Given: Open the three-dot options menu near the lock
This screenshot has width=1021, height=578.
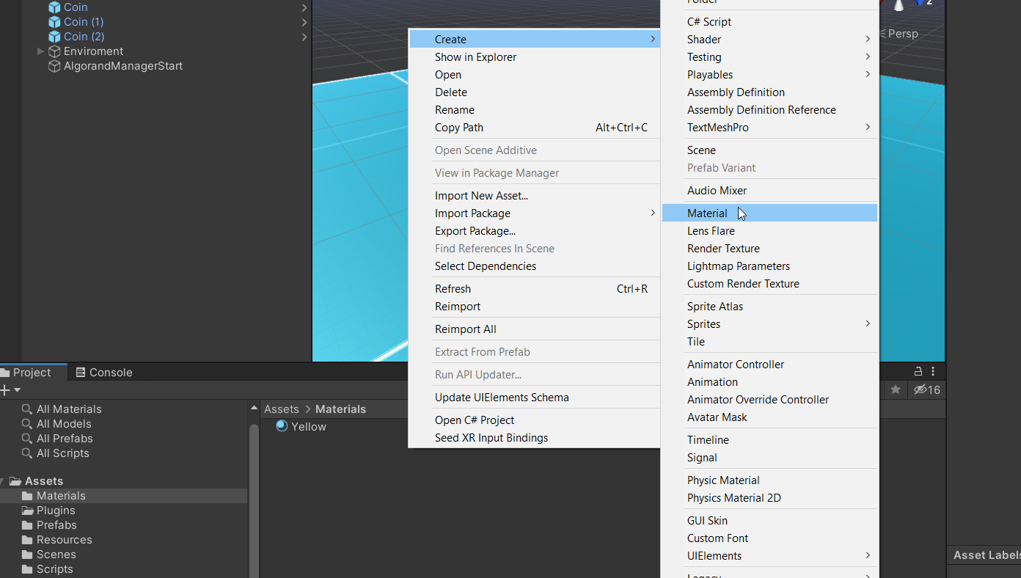Looking at the screenshot, I should 933,372.
